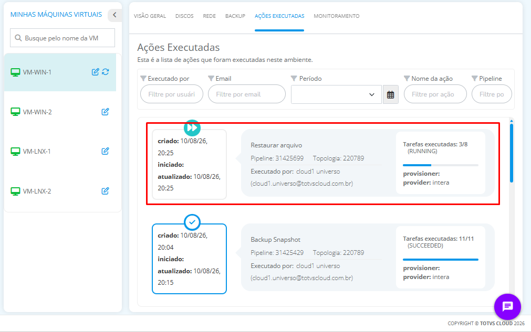The width and height of the screenshot is (531, 332).
Task: Select VM-LNX-1 in the VM list
Action: tap(60, 152)
